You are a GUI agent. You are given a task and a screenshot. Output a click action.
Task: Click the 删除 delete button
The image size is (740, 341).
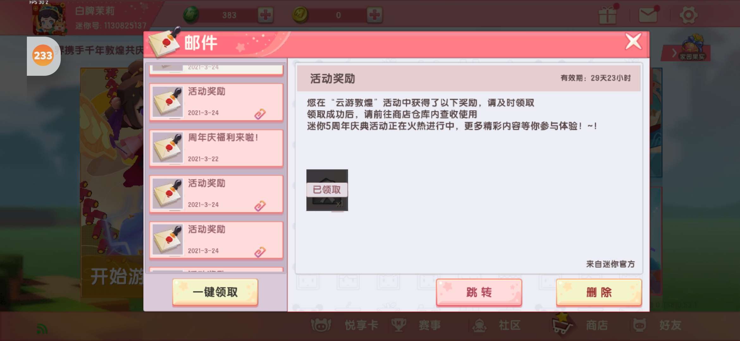click(599, 292)
